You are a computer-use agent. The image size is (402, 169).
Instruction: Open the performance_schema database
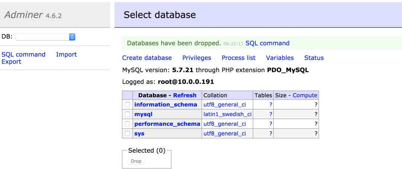[x=167, y=124]
